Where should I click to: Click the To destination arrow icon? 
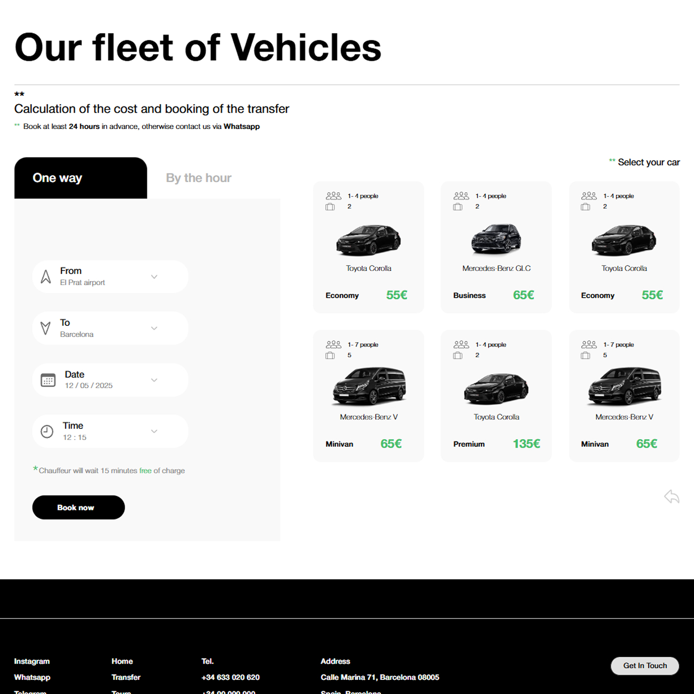46,328
